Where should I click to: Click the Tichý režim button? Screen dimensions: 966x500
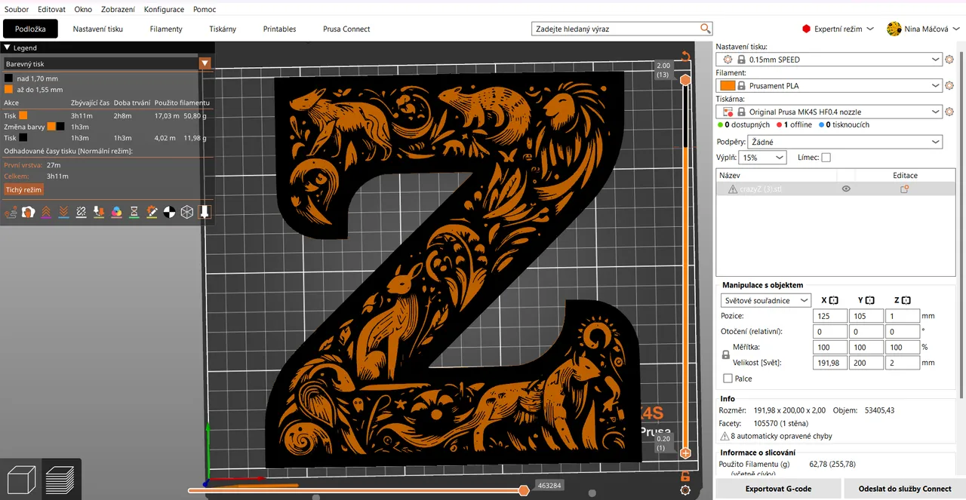[23, 190]
